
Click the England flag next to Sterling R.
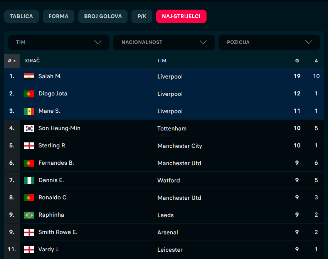pos(29,146)
